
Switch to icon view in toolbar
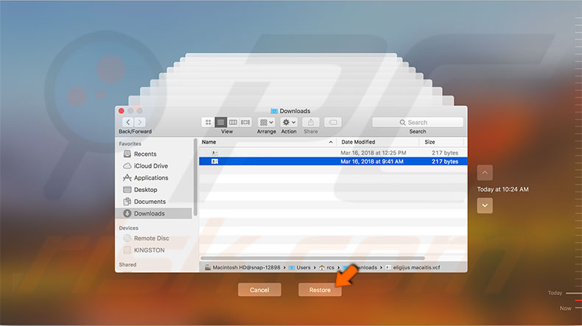click(208, 122)
